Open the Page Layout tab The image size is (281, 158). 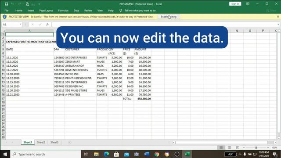[46, 11]
